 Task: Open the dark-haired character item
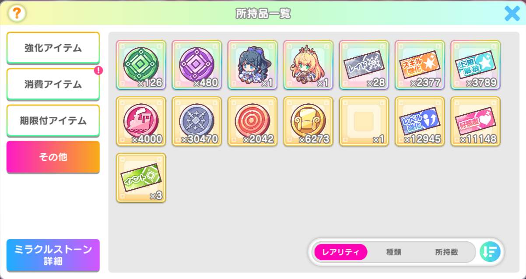tap(252, 65)
